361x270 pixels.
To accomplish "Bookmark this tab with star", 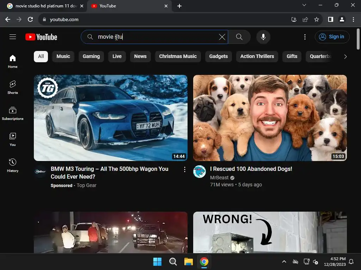I will [x=317, y=20].
